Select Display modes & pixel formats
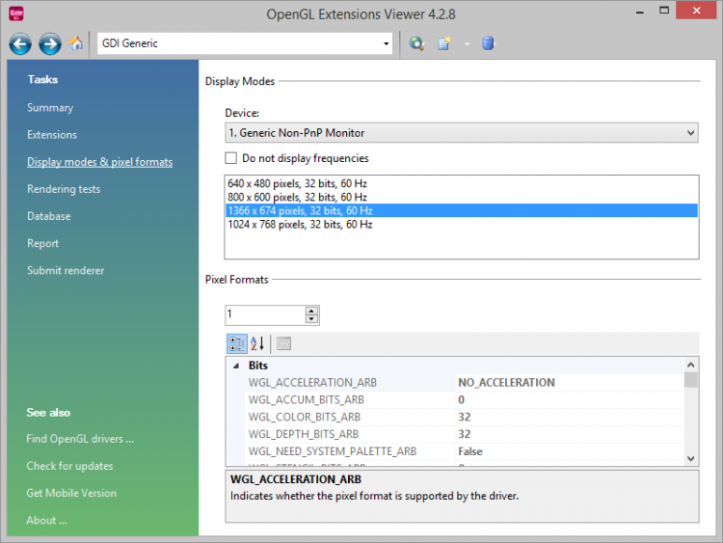This screenshot has width=723, height=543. (x=99, y=162)
